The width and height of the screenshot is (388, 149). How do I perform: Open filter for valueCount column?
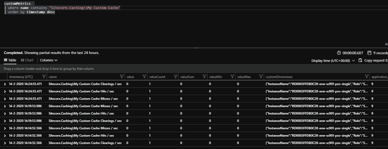click(x=175, y=77)
